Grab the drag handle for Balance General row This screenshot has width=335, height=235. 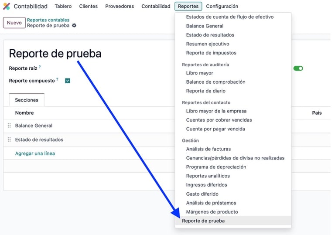[x=9, y=126]
